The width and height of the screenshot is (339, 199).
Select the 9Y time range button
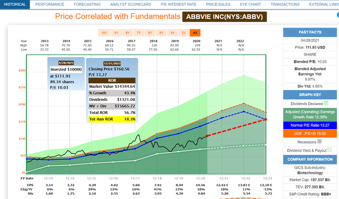click(117, 33)
